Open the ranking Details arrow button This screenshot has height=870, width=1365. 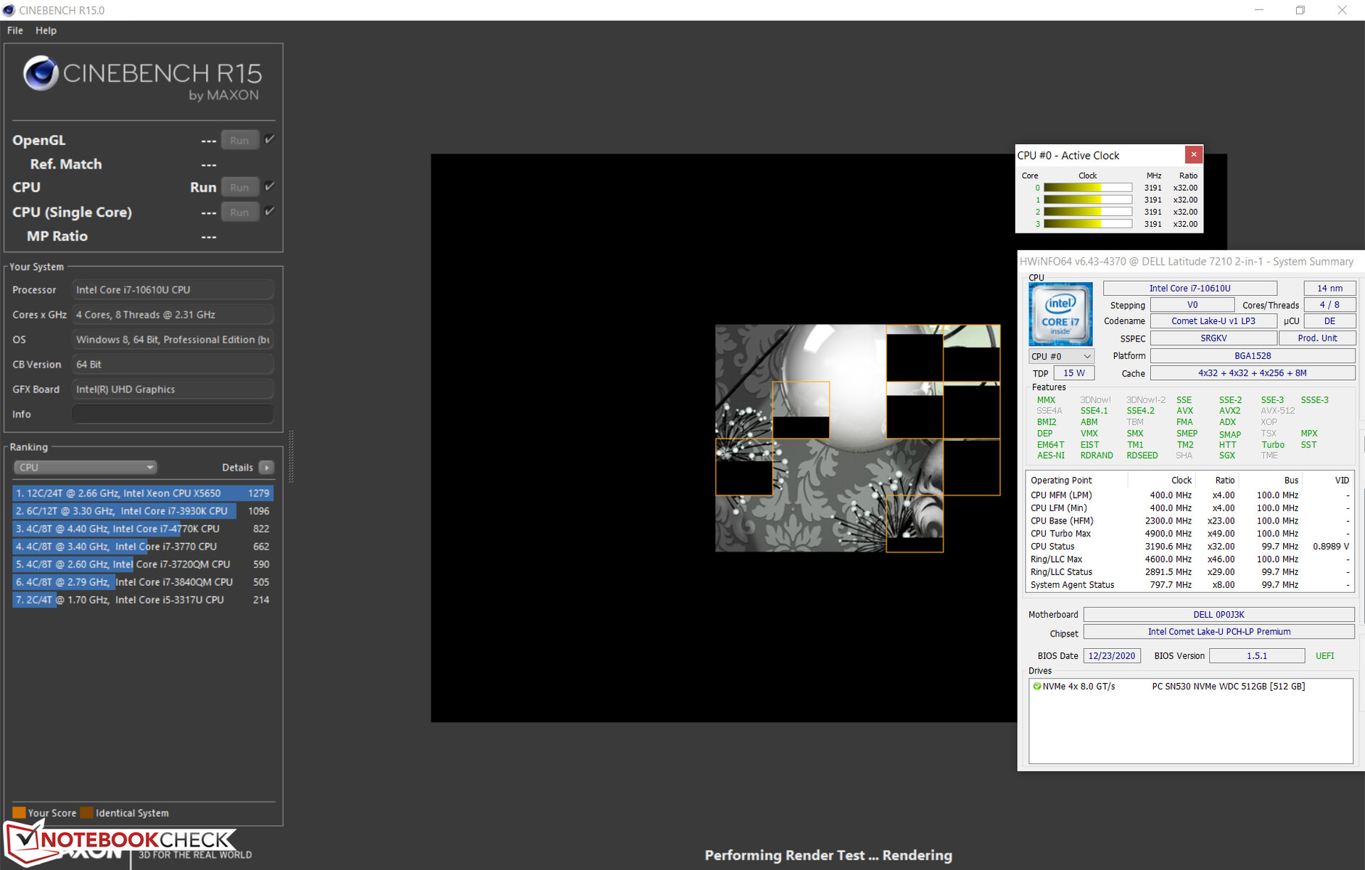click(x=267, y=468)
